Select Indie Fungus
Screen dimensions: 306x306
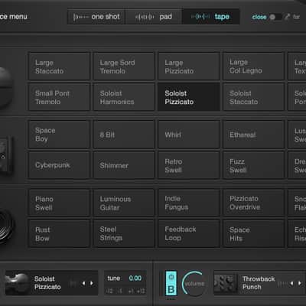(189, 203)
